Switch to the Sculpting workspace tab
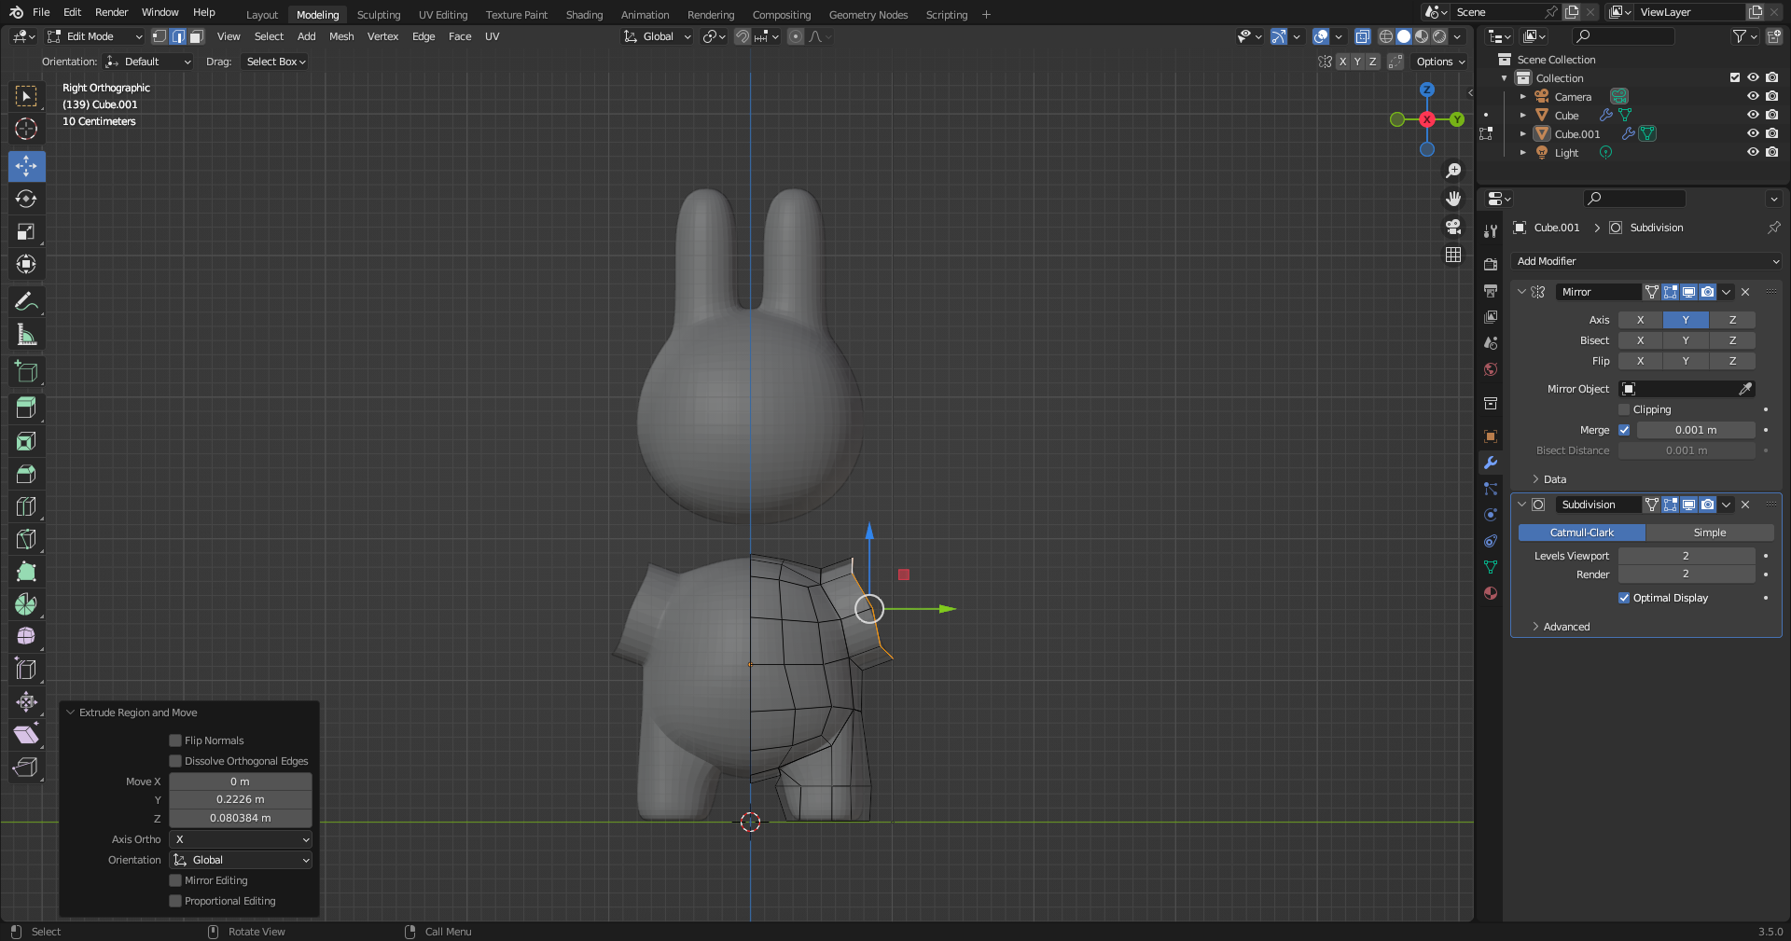Viewport: 1791px width, 941px height. click(379, 15)
